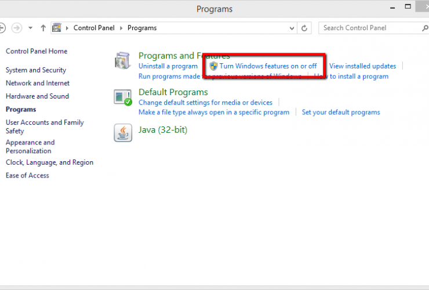Select Set your default programs link
The height and width of the screenshot is (290, 429).
tap(341, 112)
